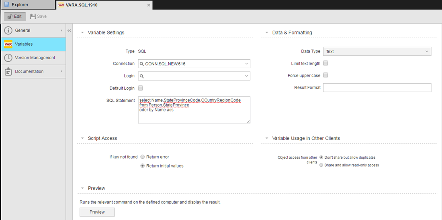Click the Result Format input field
Image resolution: width=442 pixels, height=220 pixels.
point(377,87)
